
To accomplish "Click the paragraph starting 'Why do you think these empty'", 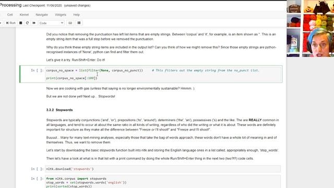I will coord(161,50).
